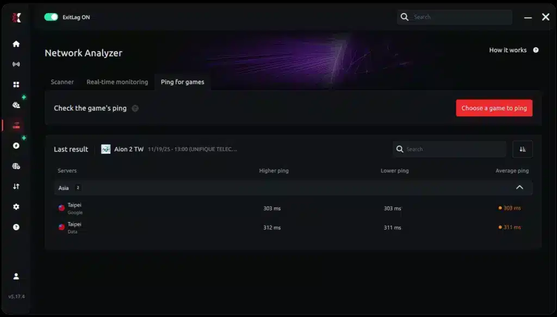Minimize the ExitLag window
This screenshot has width=557, height=317.
tap(528, 17)
